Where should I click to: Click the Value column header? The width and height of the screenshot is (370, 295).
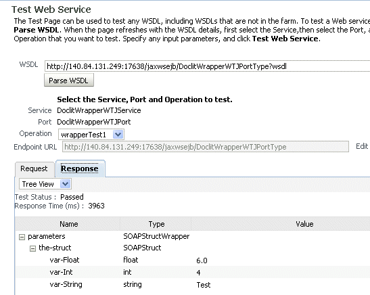pos(304,224)
